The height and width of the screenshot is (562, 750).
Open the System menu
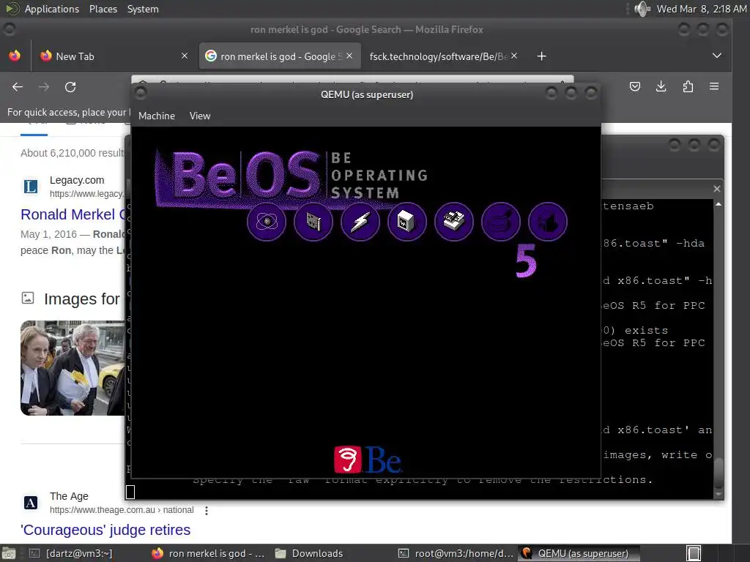tap(143, 9)
